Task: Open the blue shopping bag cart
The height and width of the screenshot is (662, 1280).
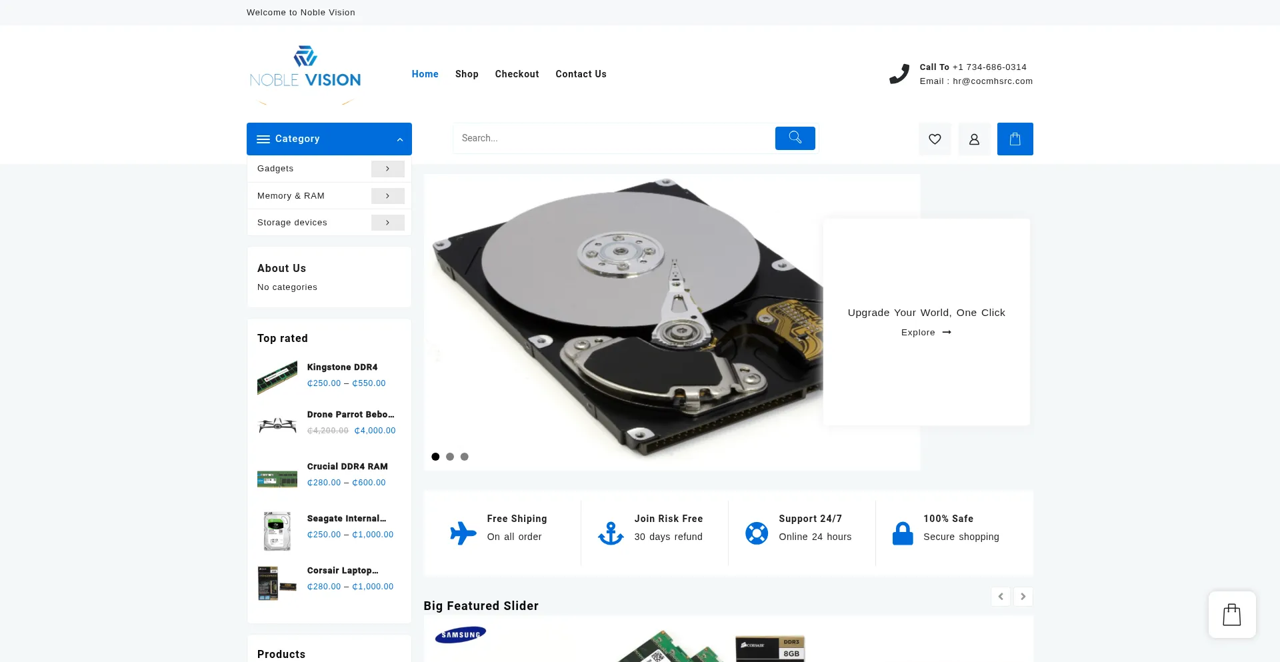Action: pos(1015,139)
